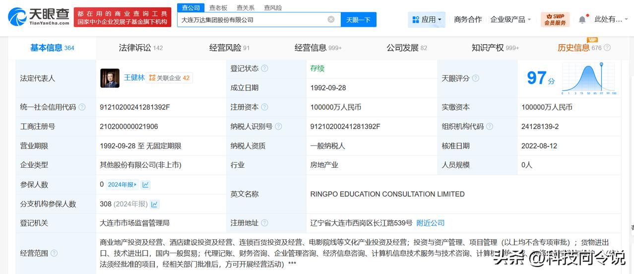
Task: Click the 关联企业 42 button
Action: [170, 78]
